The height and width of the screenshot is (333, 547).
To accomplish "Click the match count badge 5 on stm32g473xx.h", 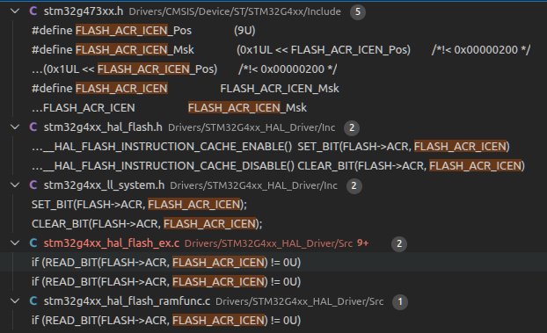I will point(358,11).
